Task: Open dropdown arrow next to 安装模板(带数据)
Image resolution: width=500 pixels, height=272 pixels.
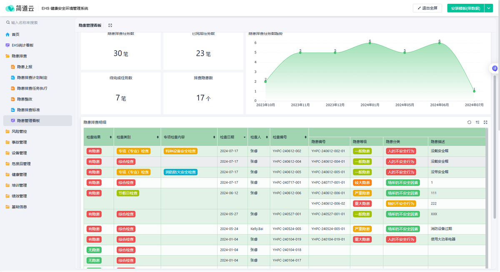Action: (489, 8)
